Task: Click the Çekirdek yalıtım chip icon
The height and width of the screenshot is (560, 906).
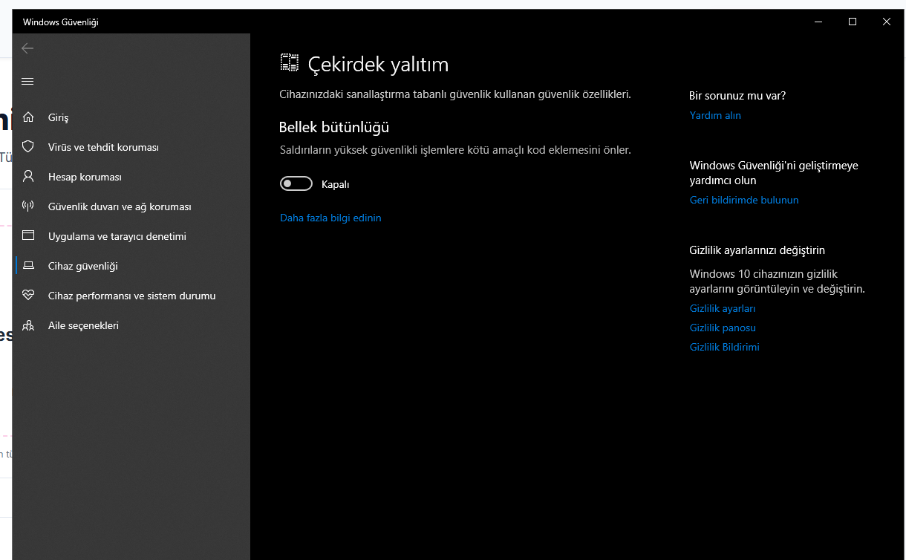Action: 290,63
